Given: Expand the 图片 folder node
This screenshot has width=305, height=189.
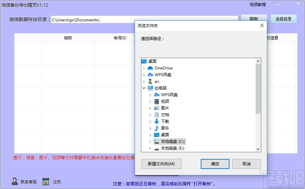Looking at the screenshot, I should coord(150,108).
